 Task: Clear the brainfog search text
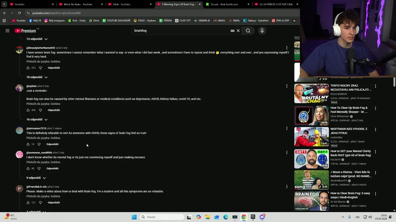coord(238,31)
